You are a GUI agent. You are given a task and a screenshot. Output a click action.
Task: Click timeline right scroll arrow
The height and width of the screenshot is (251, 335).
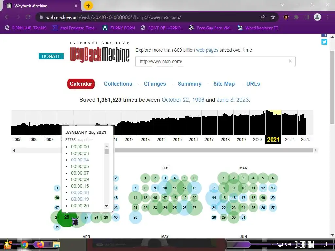tap(316, 150)
